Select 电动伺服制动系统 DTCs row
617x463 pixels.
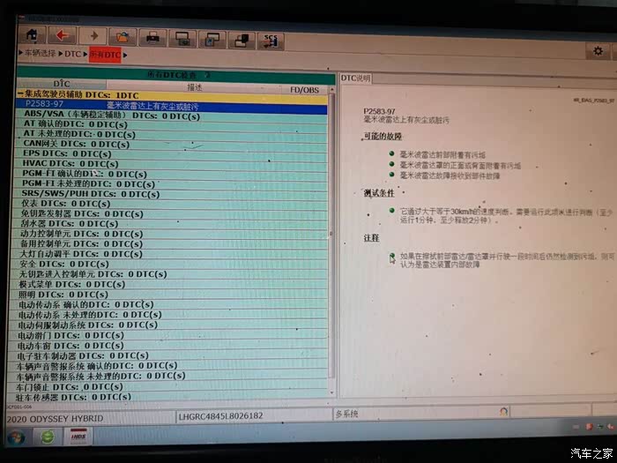(x=167, y=325)
